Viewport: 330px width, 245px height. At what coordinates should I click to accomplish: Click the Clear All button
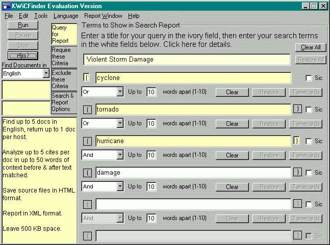[x=311, y=47]
